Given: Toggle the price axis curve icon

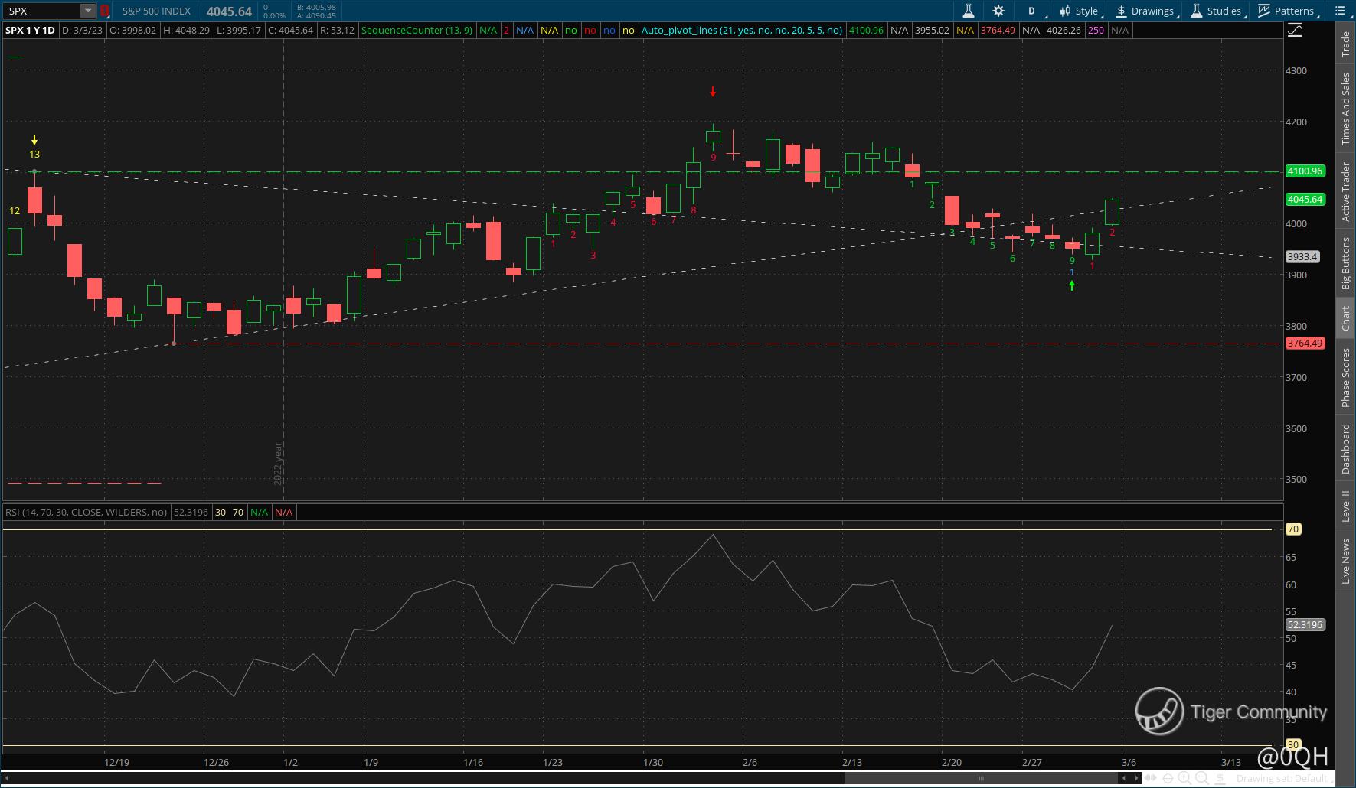Looking at the screenshot, I should click(1295, 31).
